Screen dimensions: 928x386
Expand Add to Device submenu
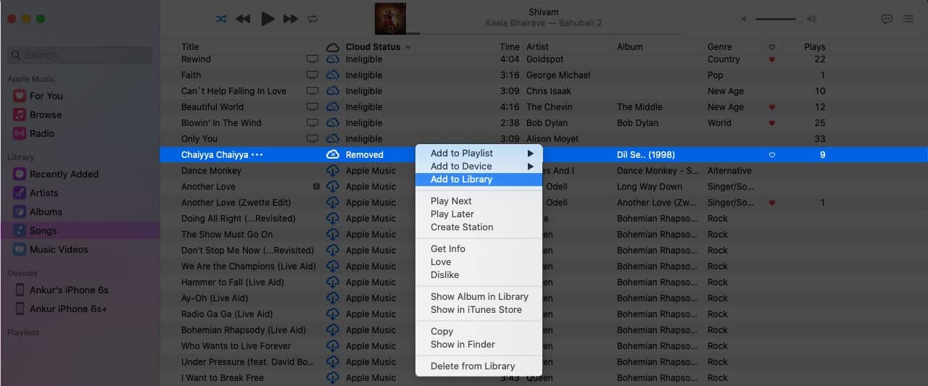(478, 166)
